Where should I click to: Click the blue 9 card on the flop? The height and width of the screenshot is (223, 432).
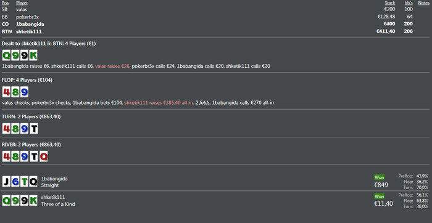[x=24, y=92]
